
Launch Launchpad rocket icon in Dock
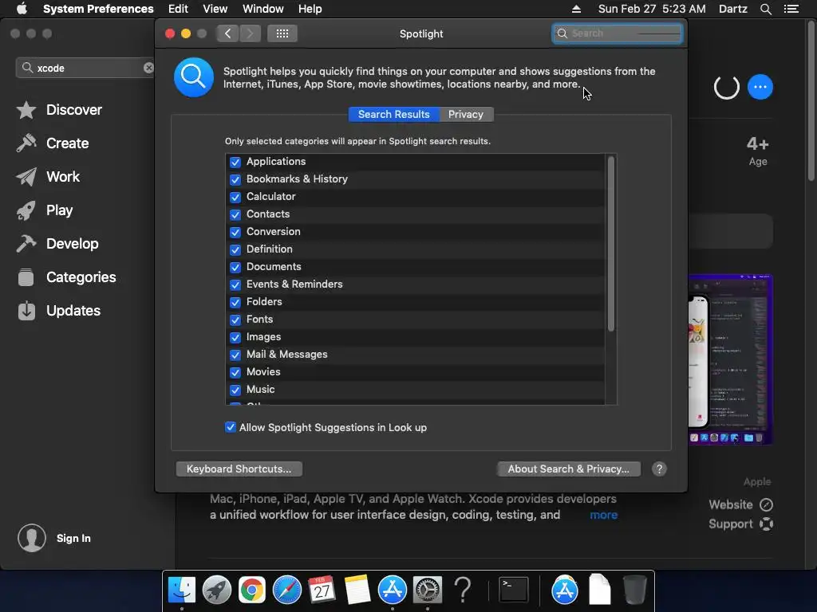click(x=217, y=590)
